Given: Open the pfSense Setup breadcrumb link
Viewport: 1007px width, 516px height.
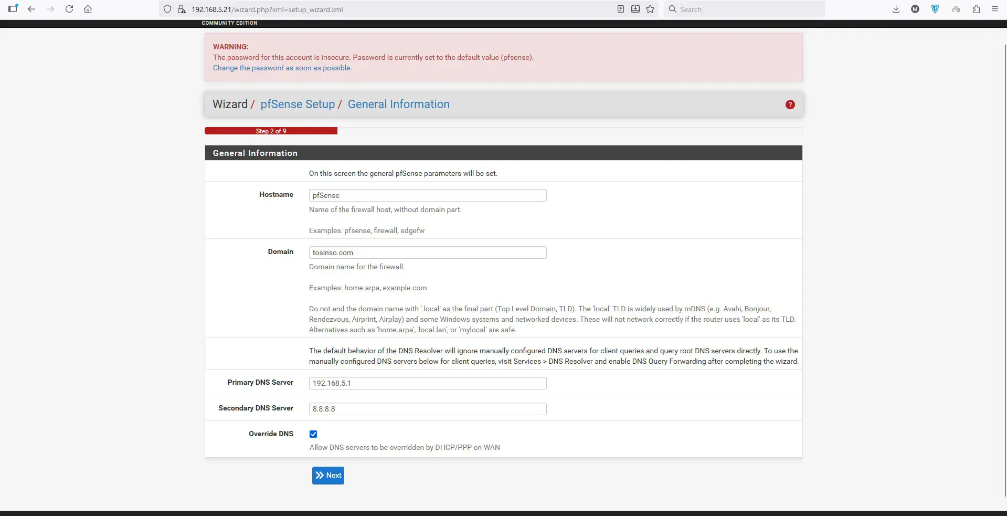Looking at the screenshot, I should pos(298,104).
